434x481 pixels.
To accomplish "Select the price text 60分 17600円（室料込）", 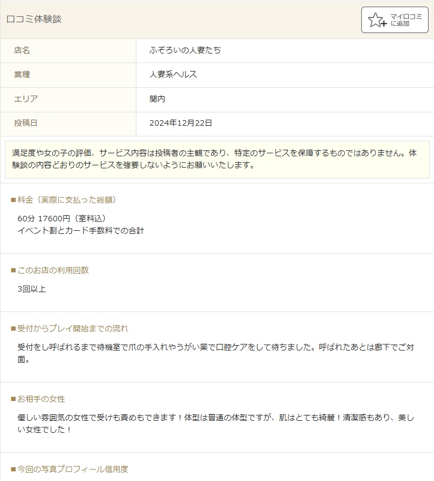I will pos(62,218).
